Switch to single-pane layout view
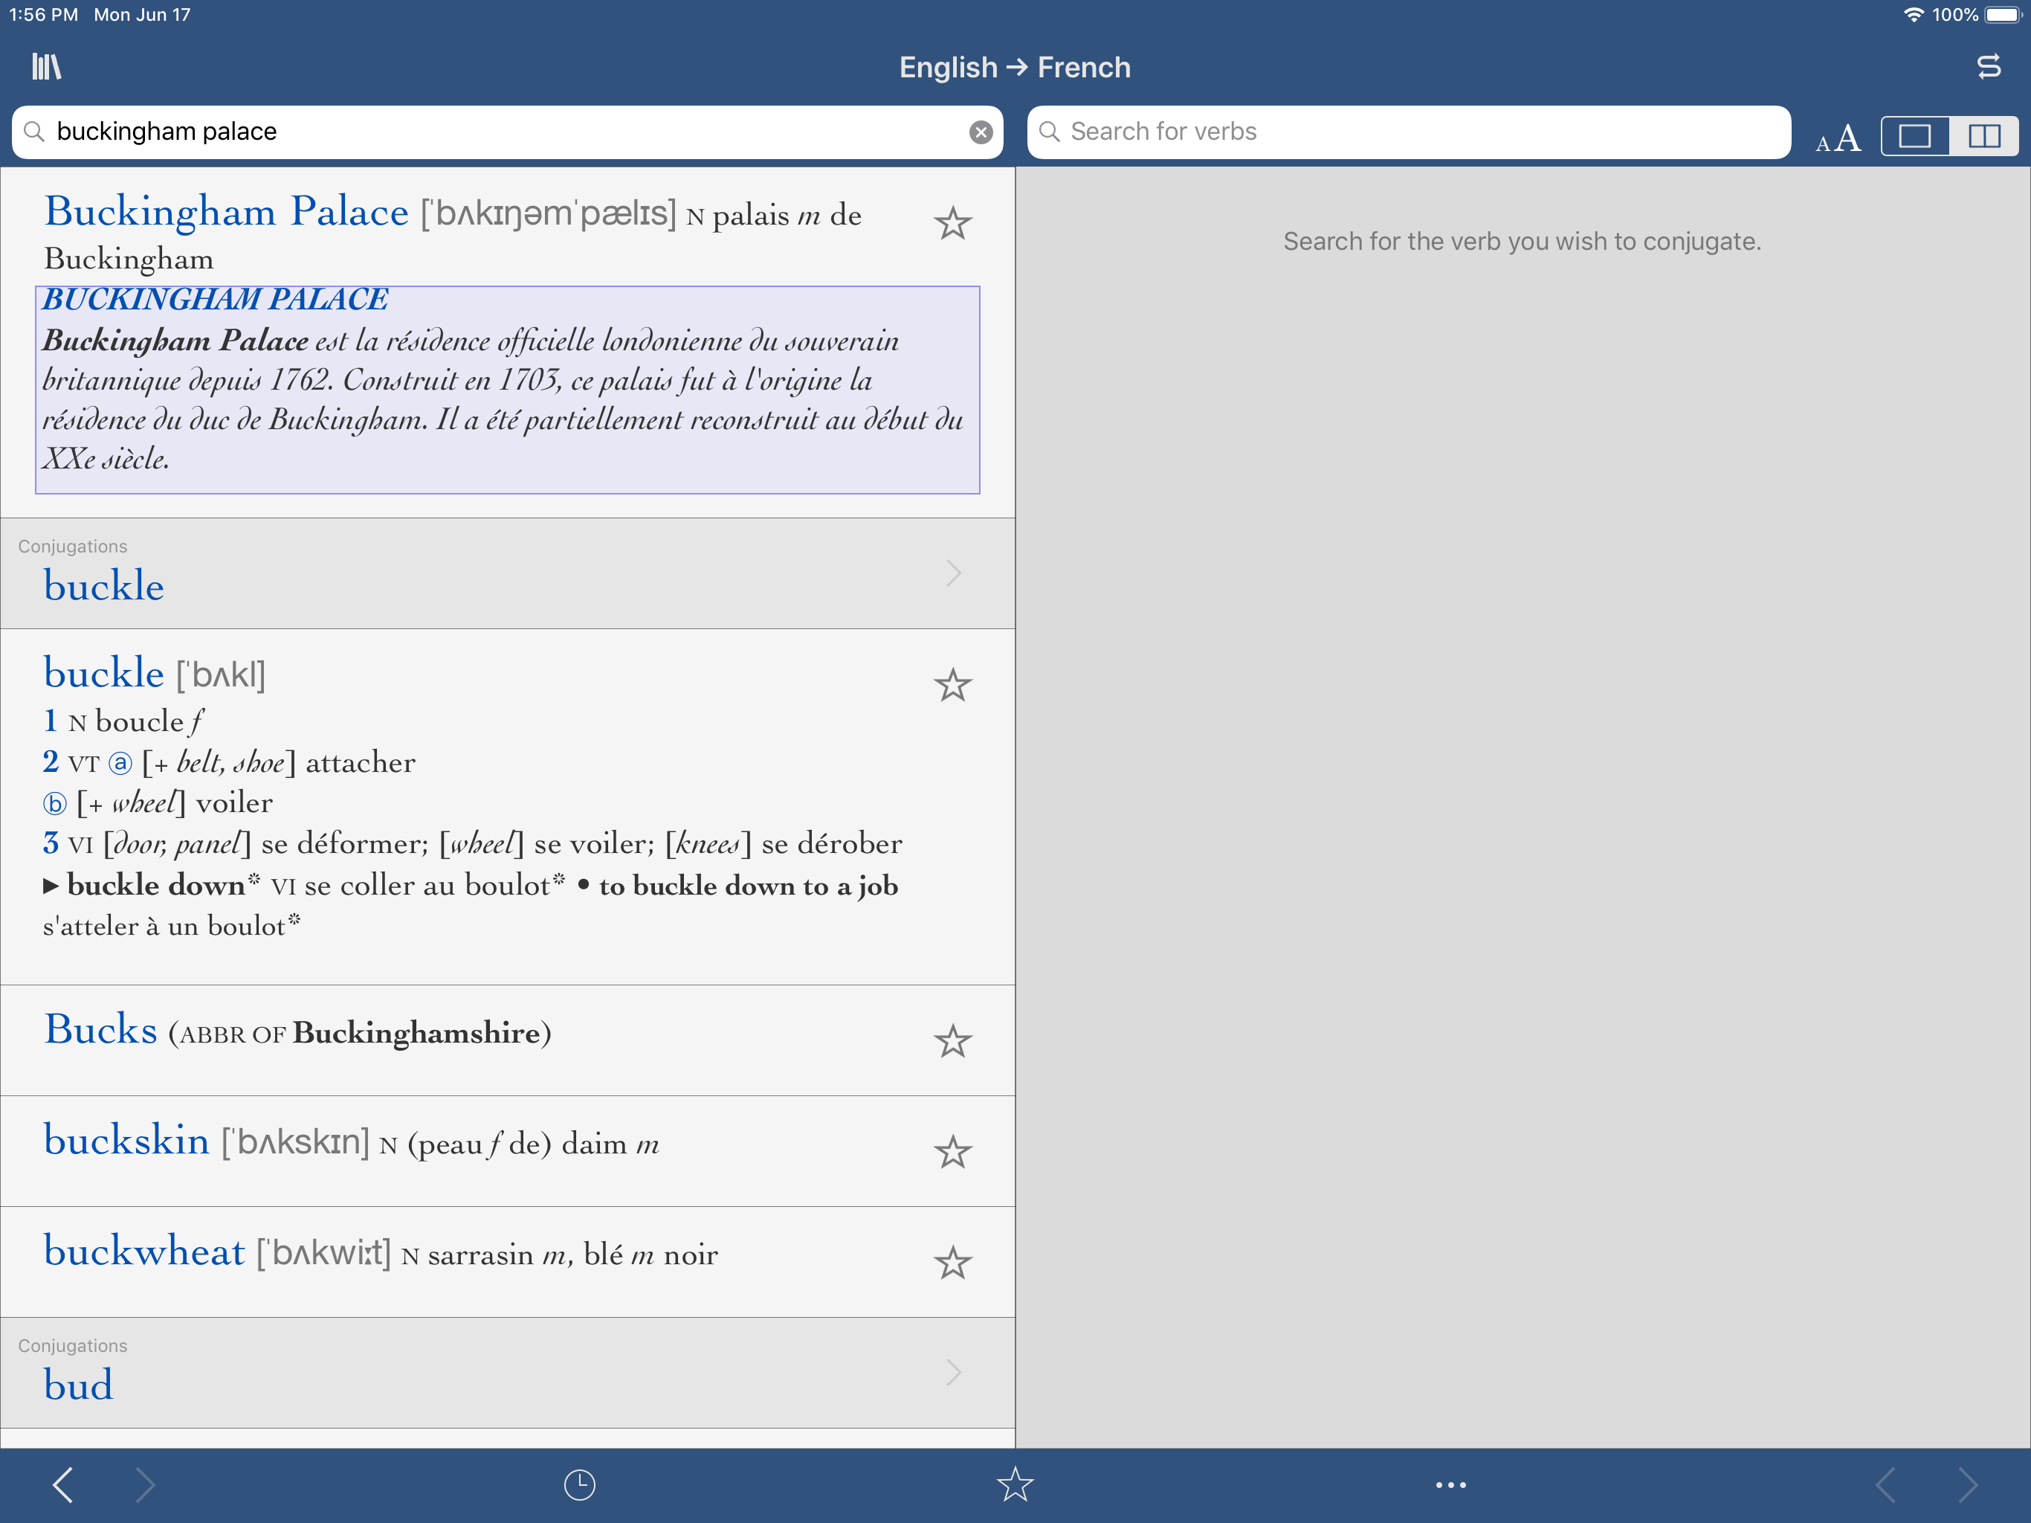Screen dimensions: 2031x1523 click(1914, 136)
